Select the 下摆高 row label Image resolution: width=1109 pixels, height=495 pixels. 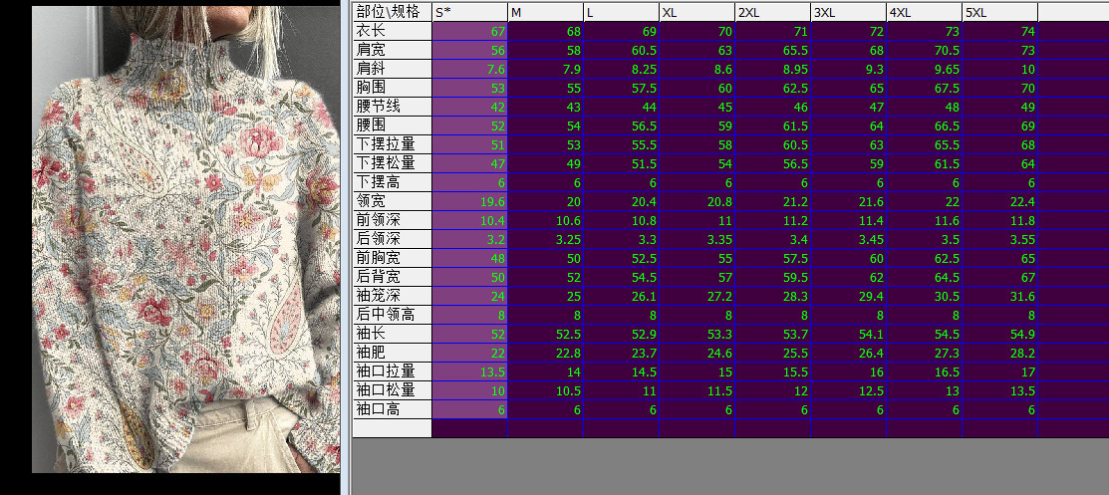pos(393,182)
